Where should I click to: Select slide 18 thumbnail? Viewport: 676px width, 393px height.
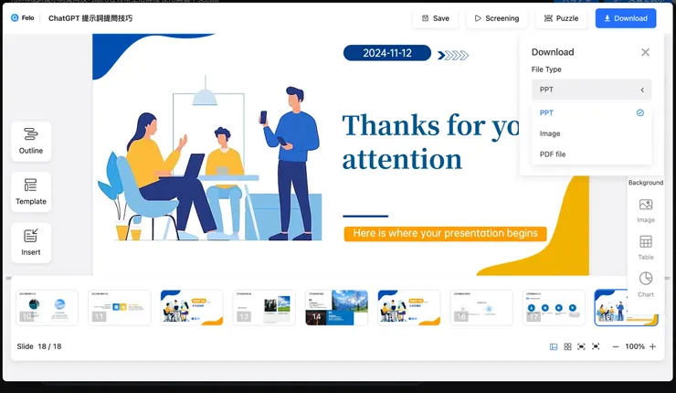(626, 308)
